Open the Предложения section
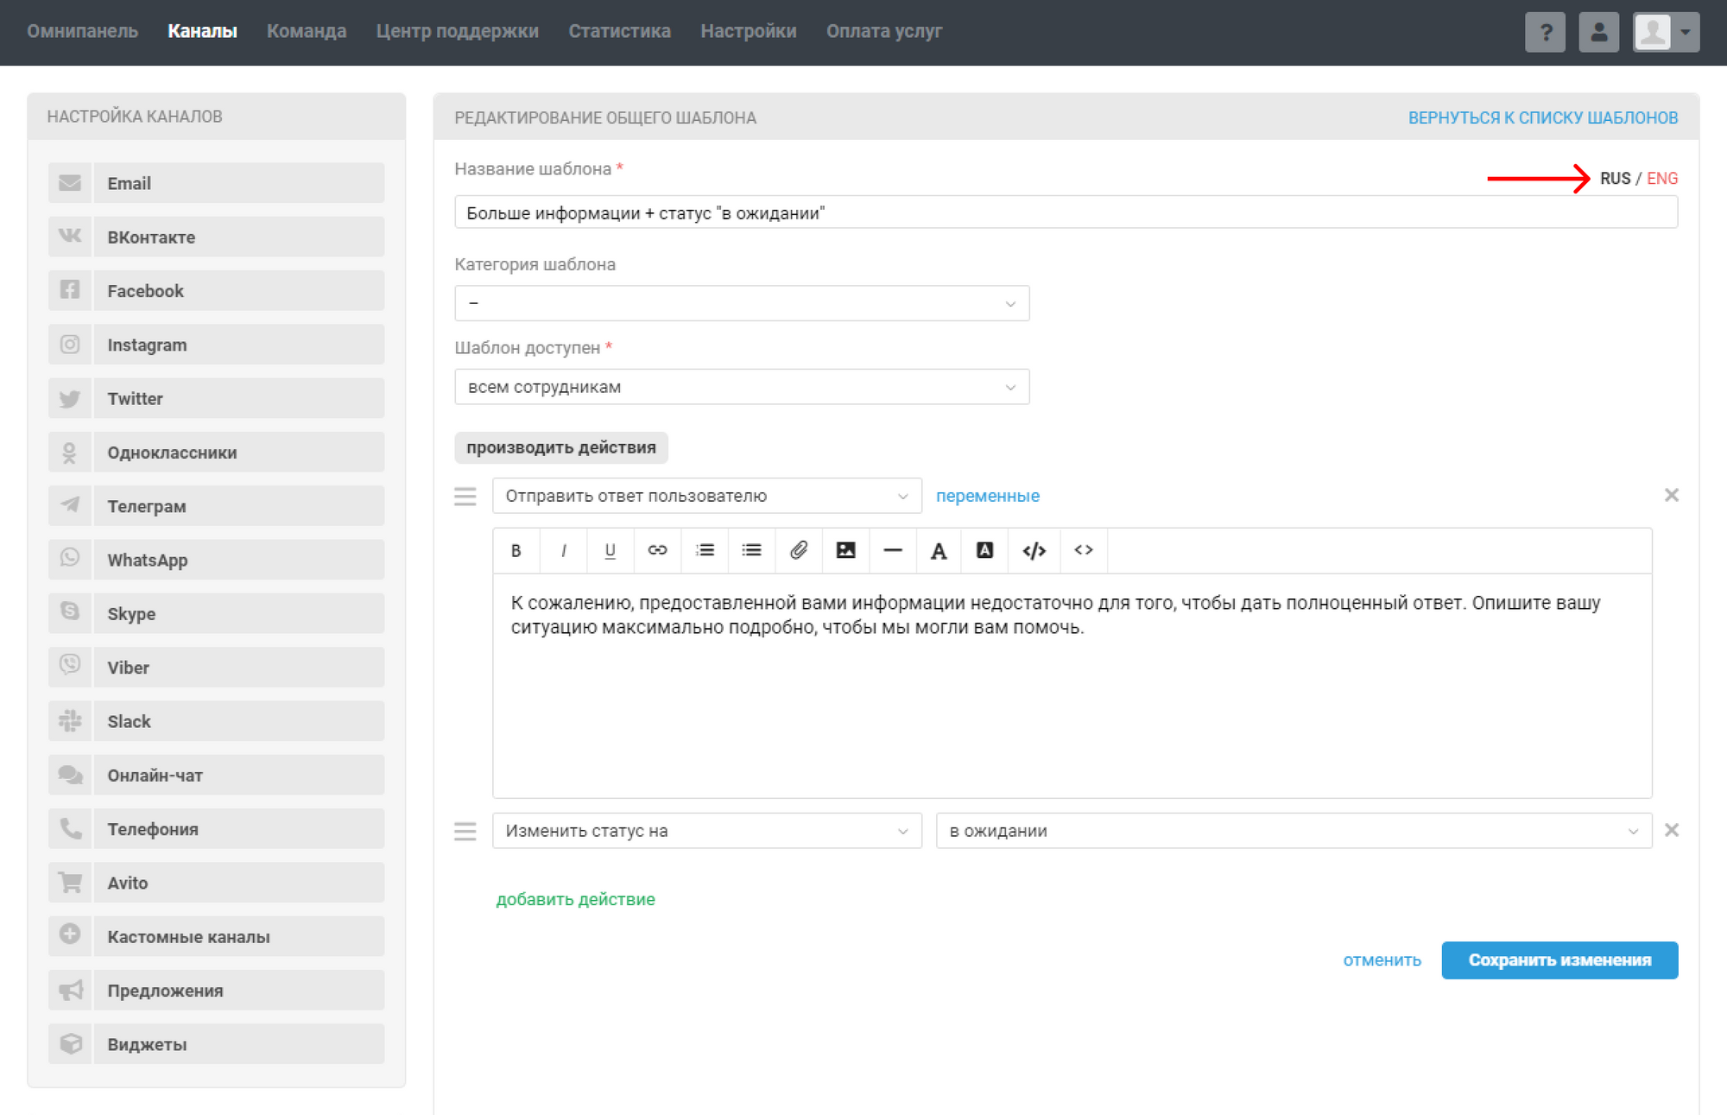1727x1115 pixels. pyautogui.click(x=216, y=991)
